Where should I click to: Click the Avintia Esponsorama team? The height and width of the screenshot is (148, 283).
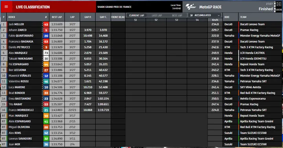253,99
